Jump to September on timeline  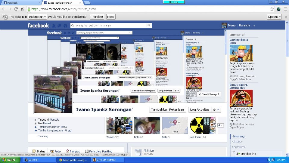238,147
